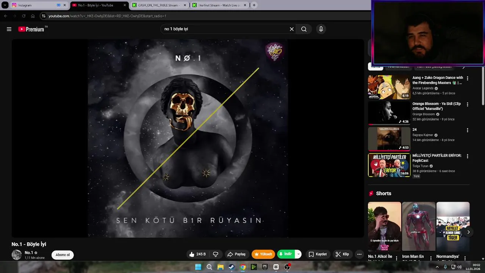Open MİLLİYETÇİ PARTİLER ERİYOR thumbnail

click(x=389, y=165)
